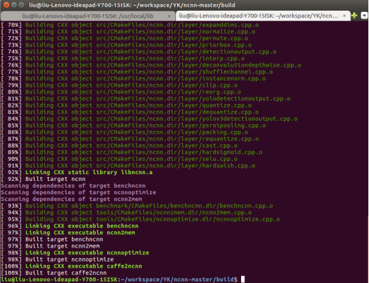Click the line building cast.cpp.o

[119, 146]
